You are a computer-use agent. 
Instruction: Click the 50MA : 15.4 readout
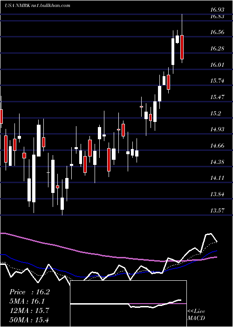point(29,320)
